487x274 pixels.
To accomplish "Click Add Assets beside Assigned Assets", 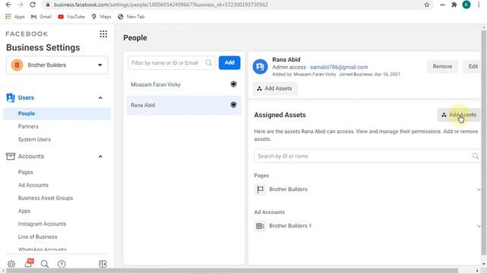I will (459, 115).
